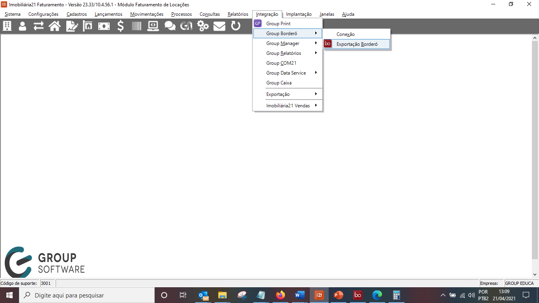Click the dollar sign toolbar icon
Image resolution: width=539 pixels, height=303 pixels.
pos(120,26)
